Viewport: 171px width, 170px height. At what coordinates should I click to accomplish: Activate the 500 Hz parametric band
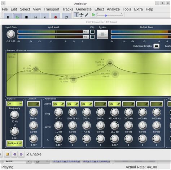pyautogui.click(x=101, y=104)
